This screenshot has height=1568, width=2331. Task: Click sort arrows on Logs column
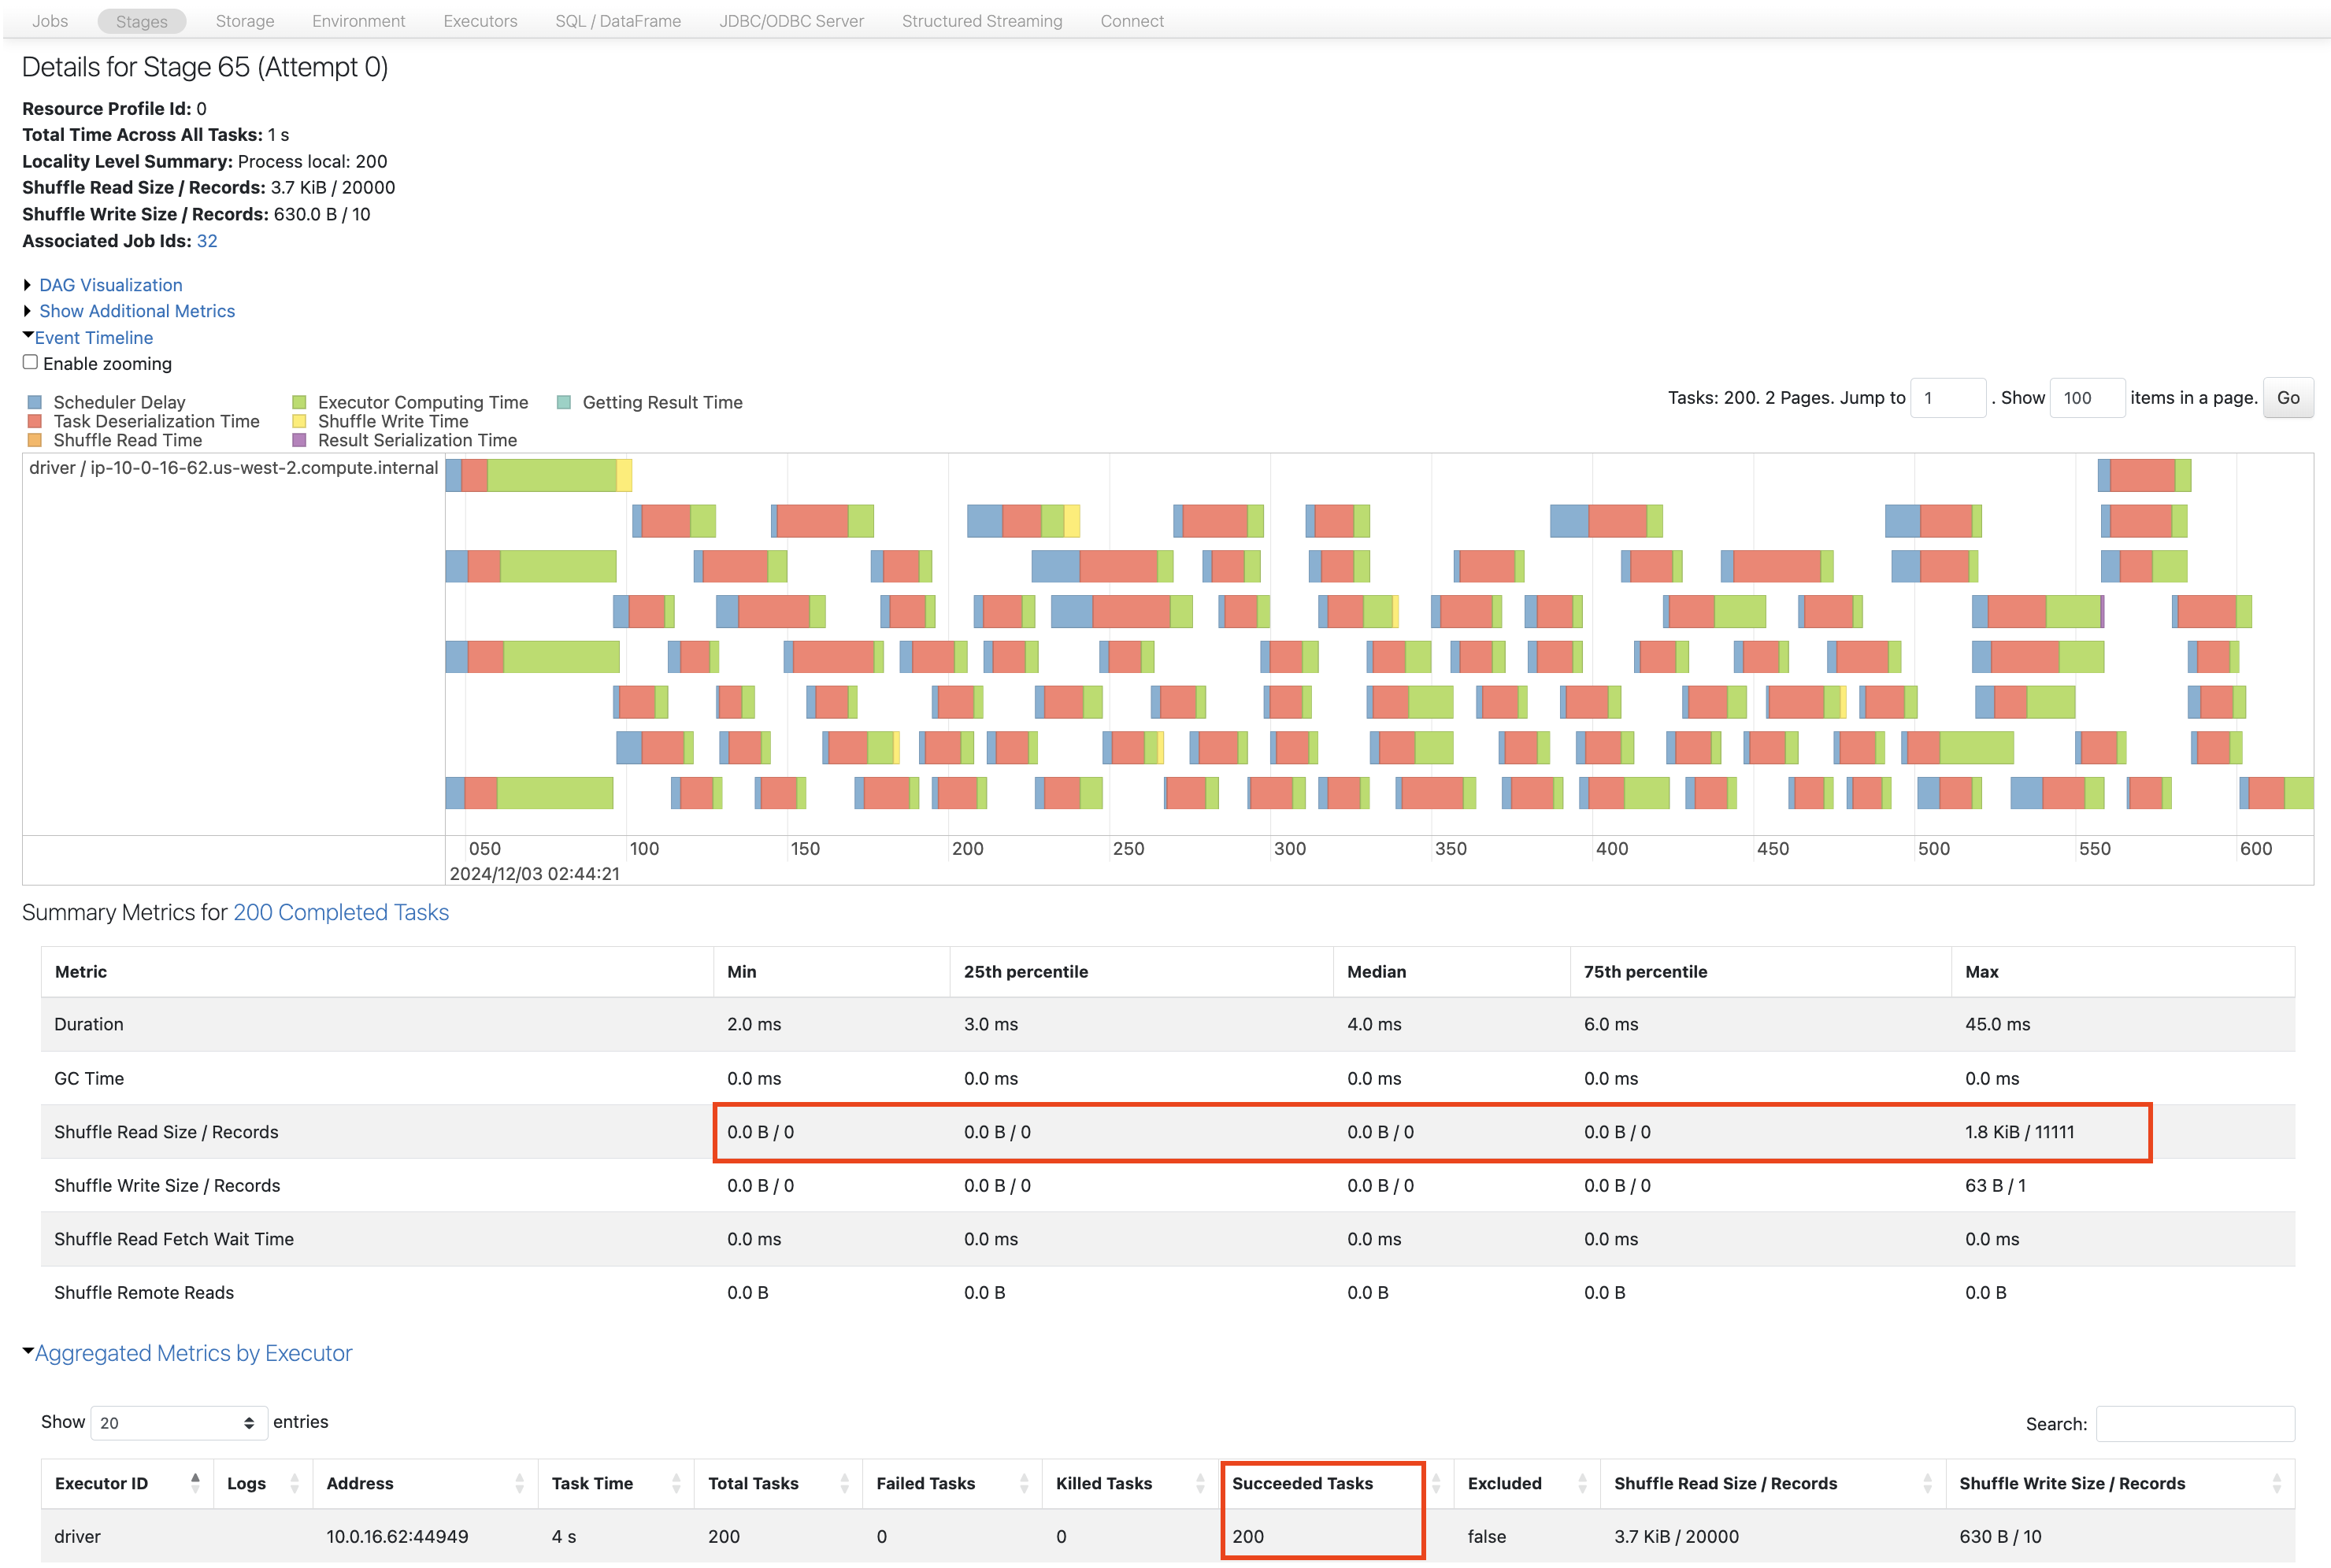point(294,1483)
